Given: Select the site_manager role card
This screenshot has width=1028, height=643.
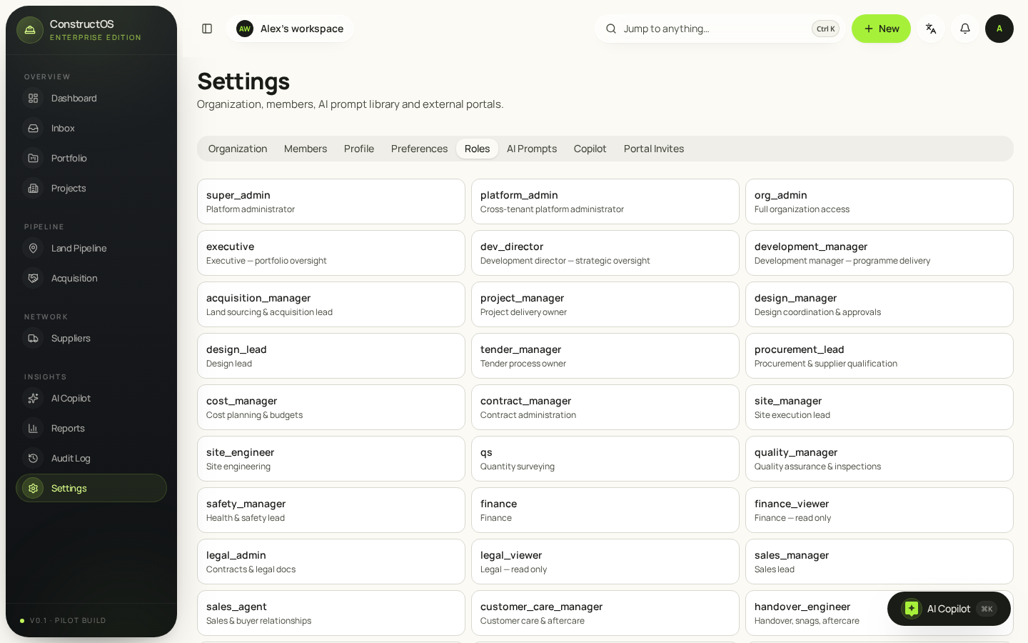Looking at the screenshot, I should (x=880, y=407).
